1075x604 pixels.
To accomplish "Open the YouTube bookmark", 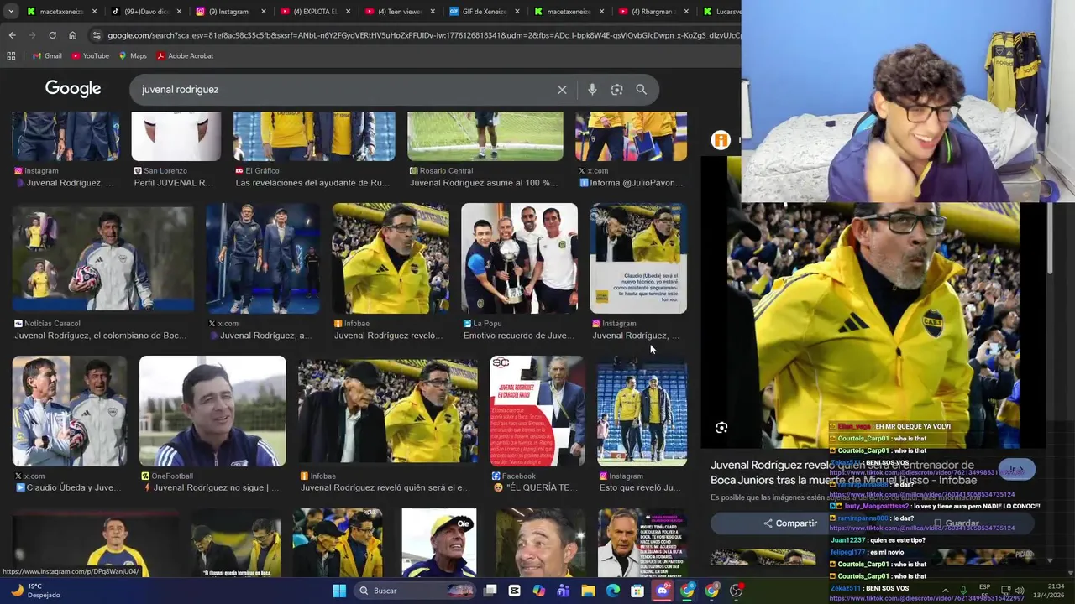I will pyautogui.click(x=90, y=55).
